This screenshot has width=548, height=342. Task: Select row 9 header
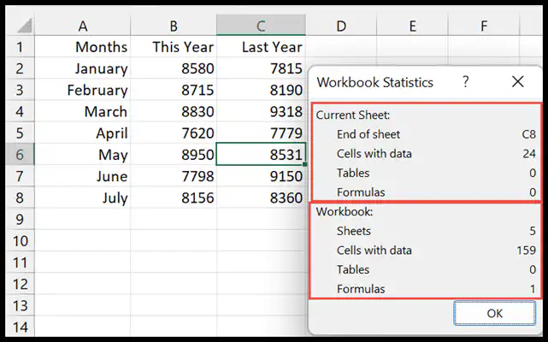(21, 219)
